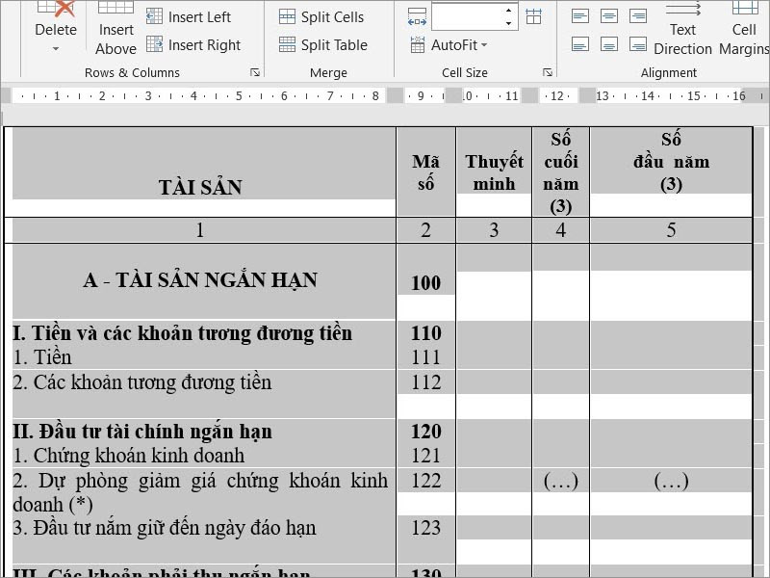Click the Insert Left icon
Screen dimensions: 770x578
pyautogui.click(x=156, y=16)
